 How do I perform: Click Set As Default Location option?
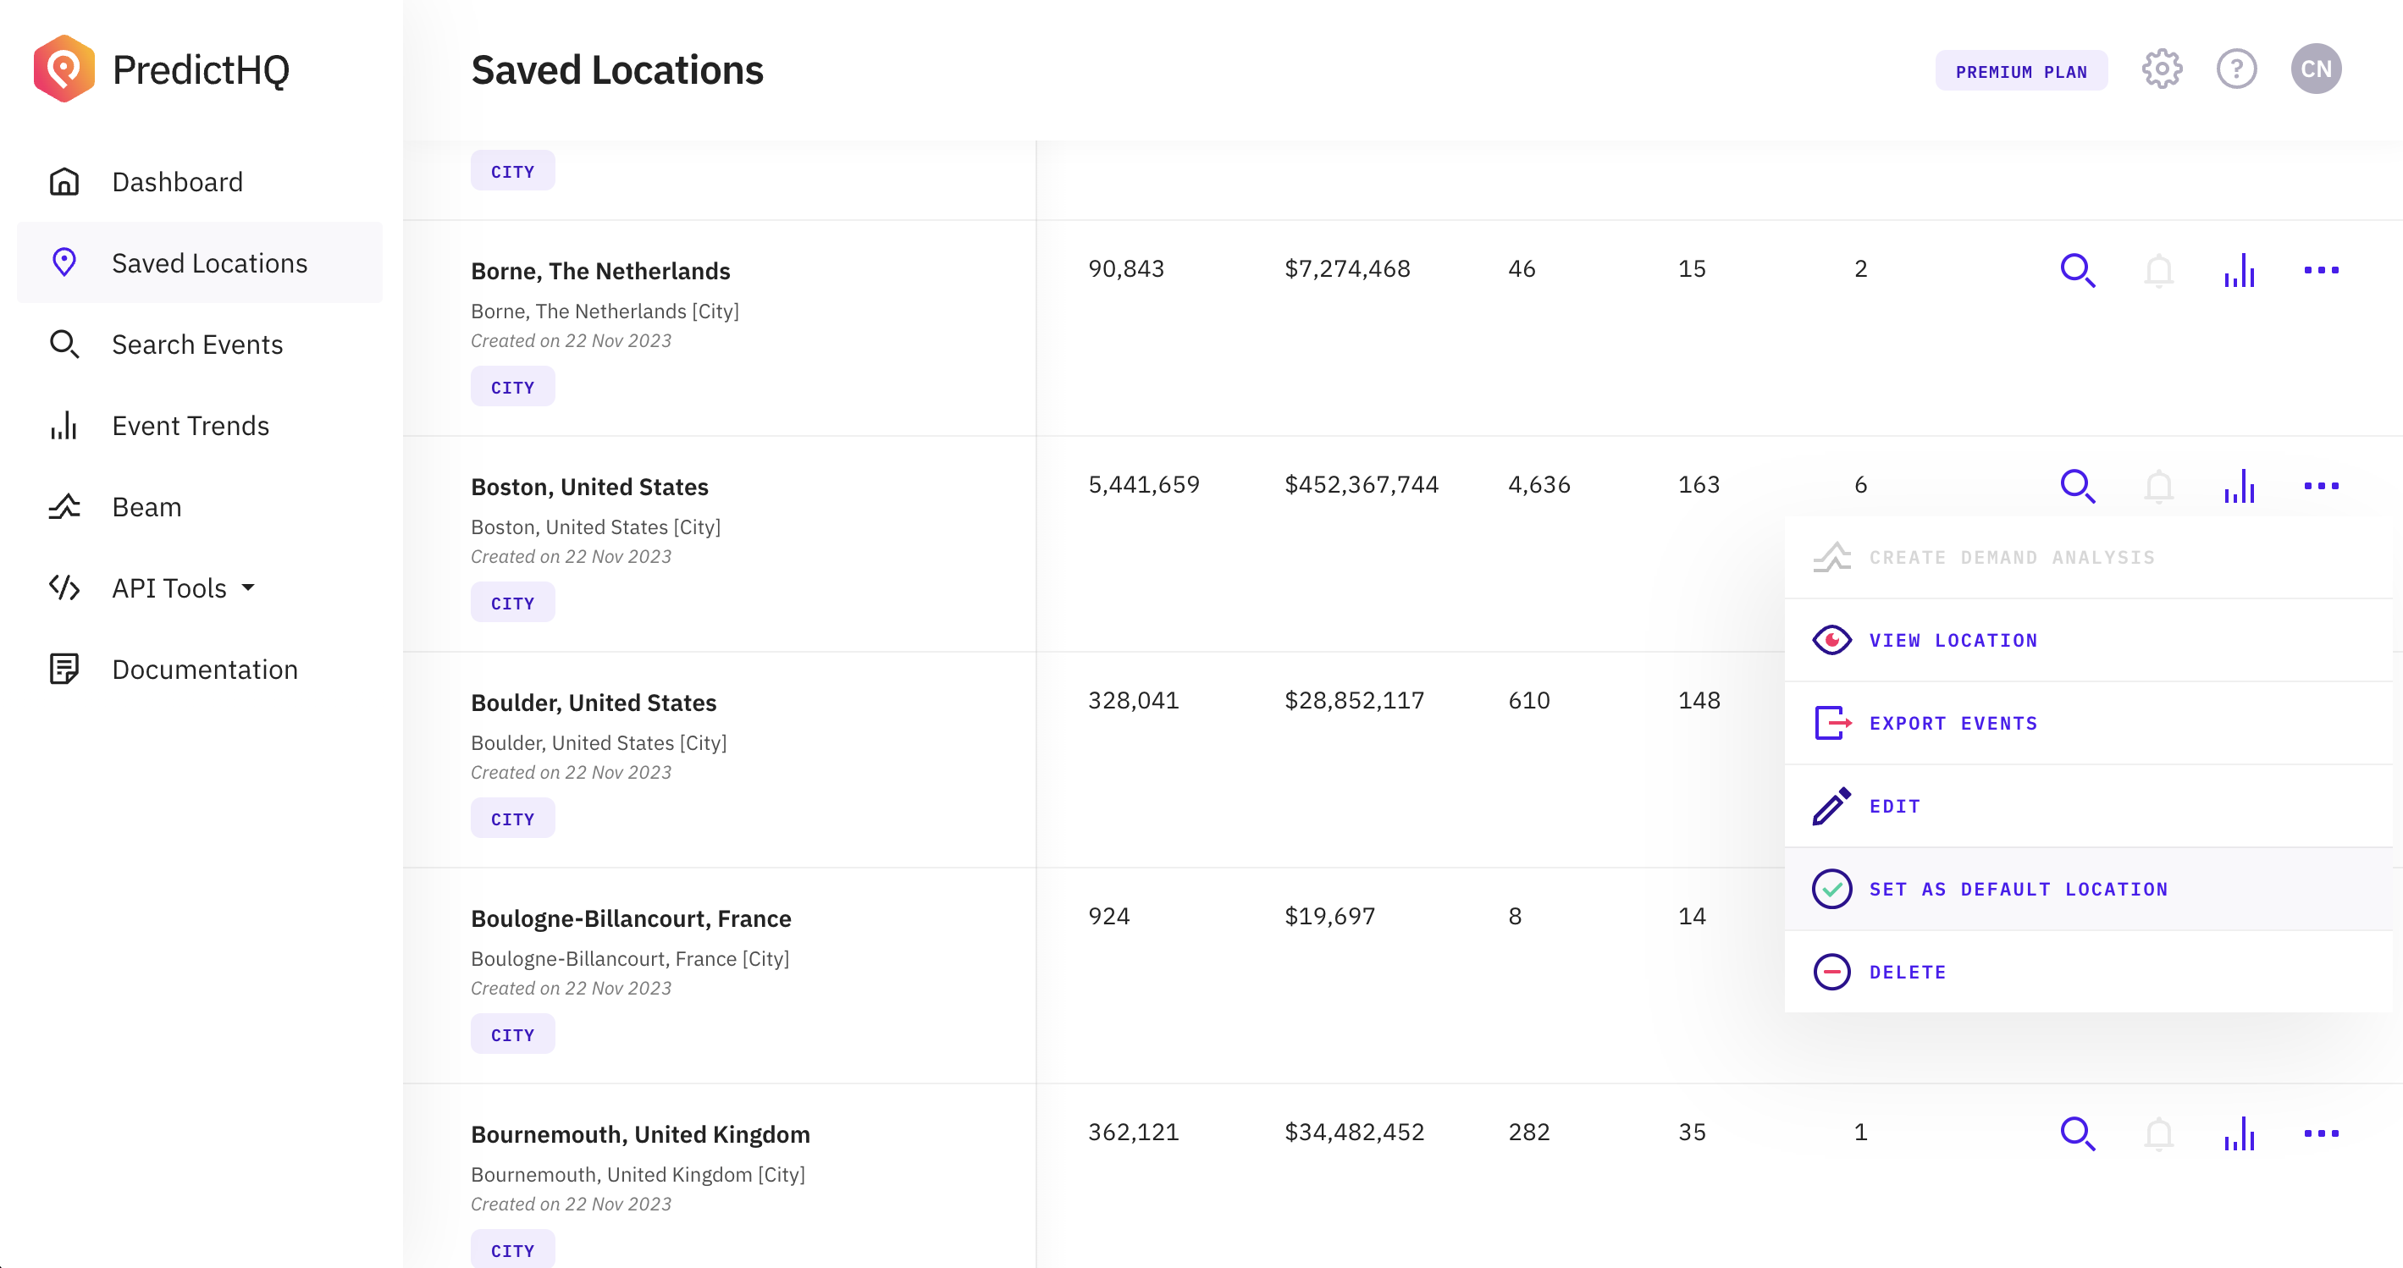click(2018, 890)
